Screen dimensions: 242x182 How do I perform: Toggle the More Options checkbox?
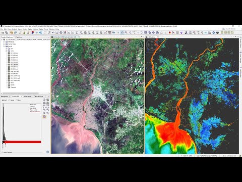click(x=2, y=152)
